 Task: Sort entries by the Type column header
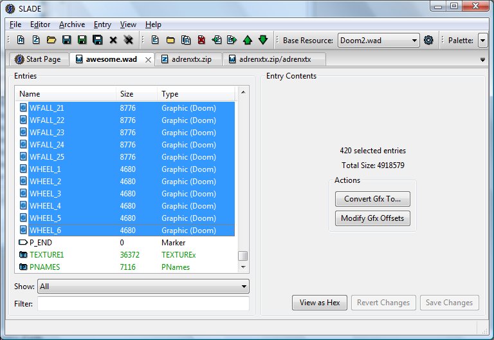tap(196, 93)
